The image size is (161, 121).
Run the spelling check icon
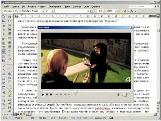click(9, 51)
